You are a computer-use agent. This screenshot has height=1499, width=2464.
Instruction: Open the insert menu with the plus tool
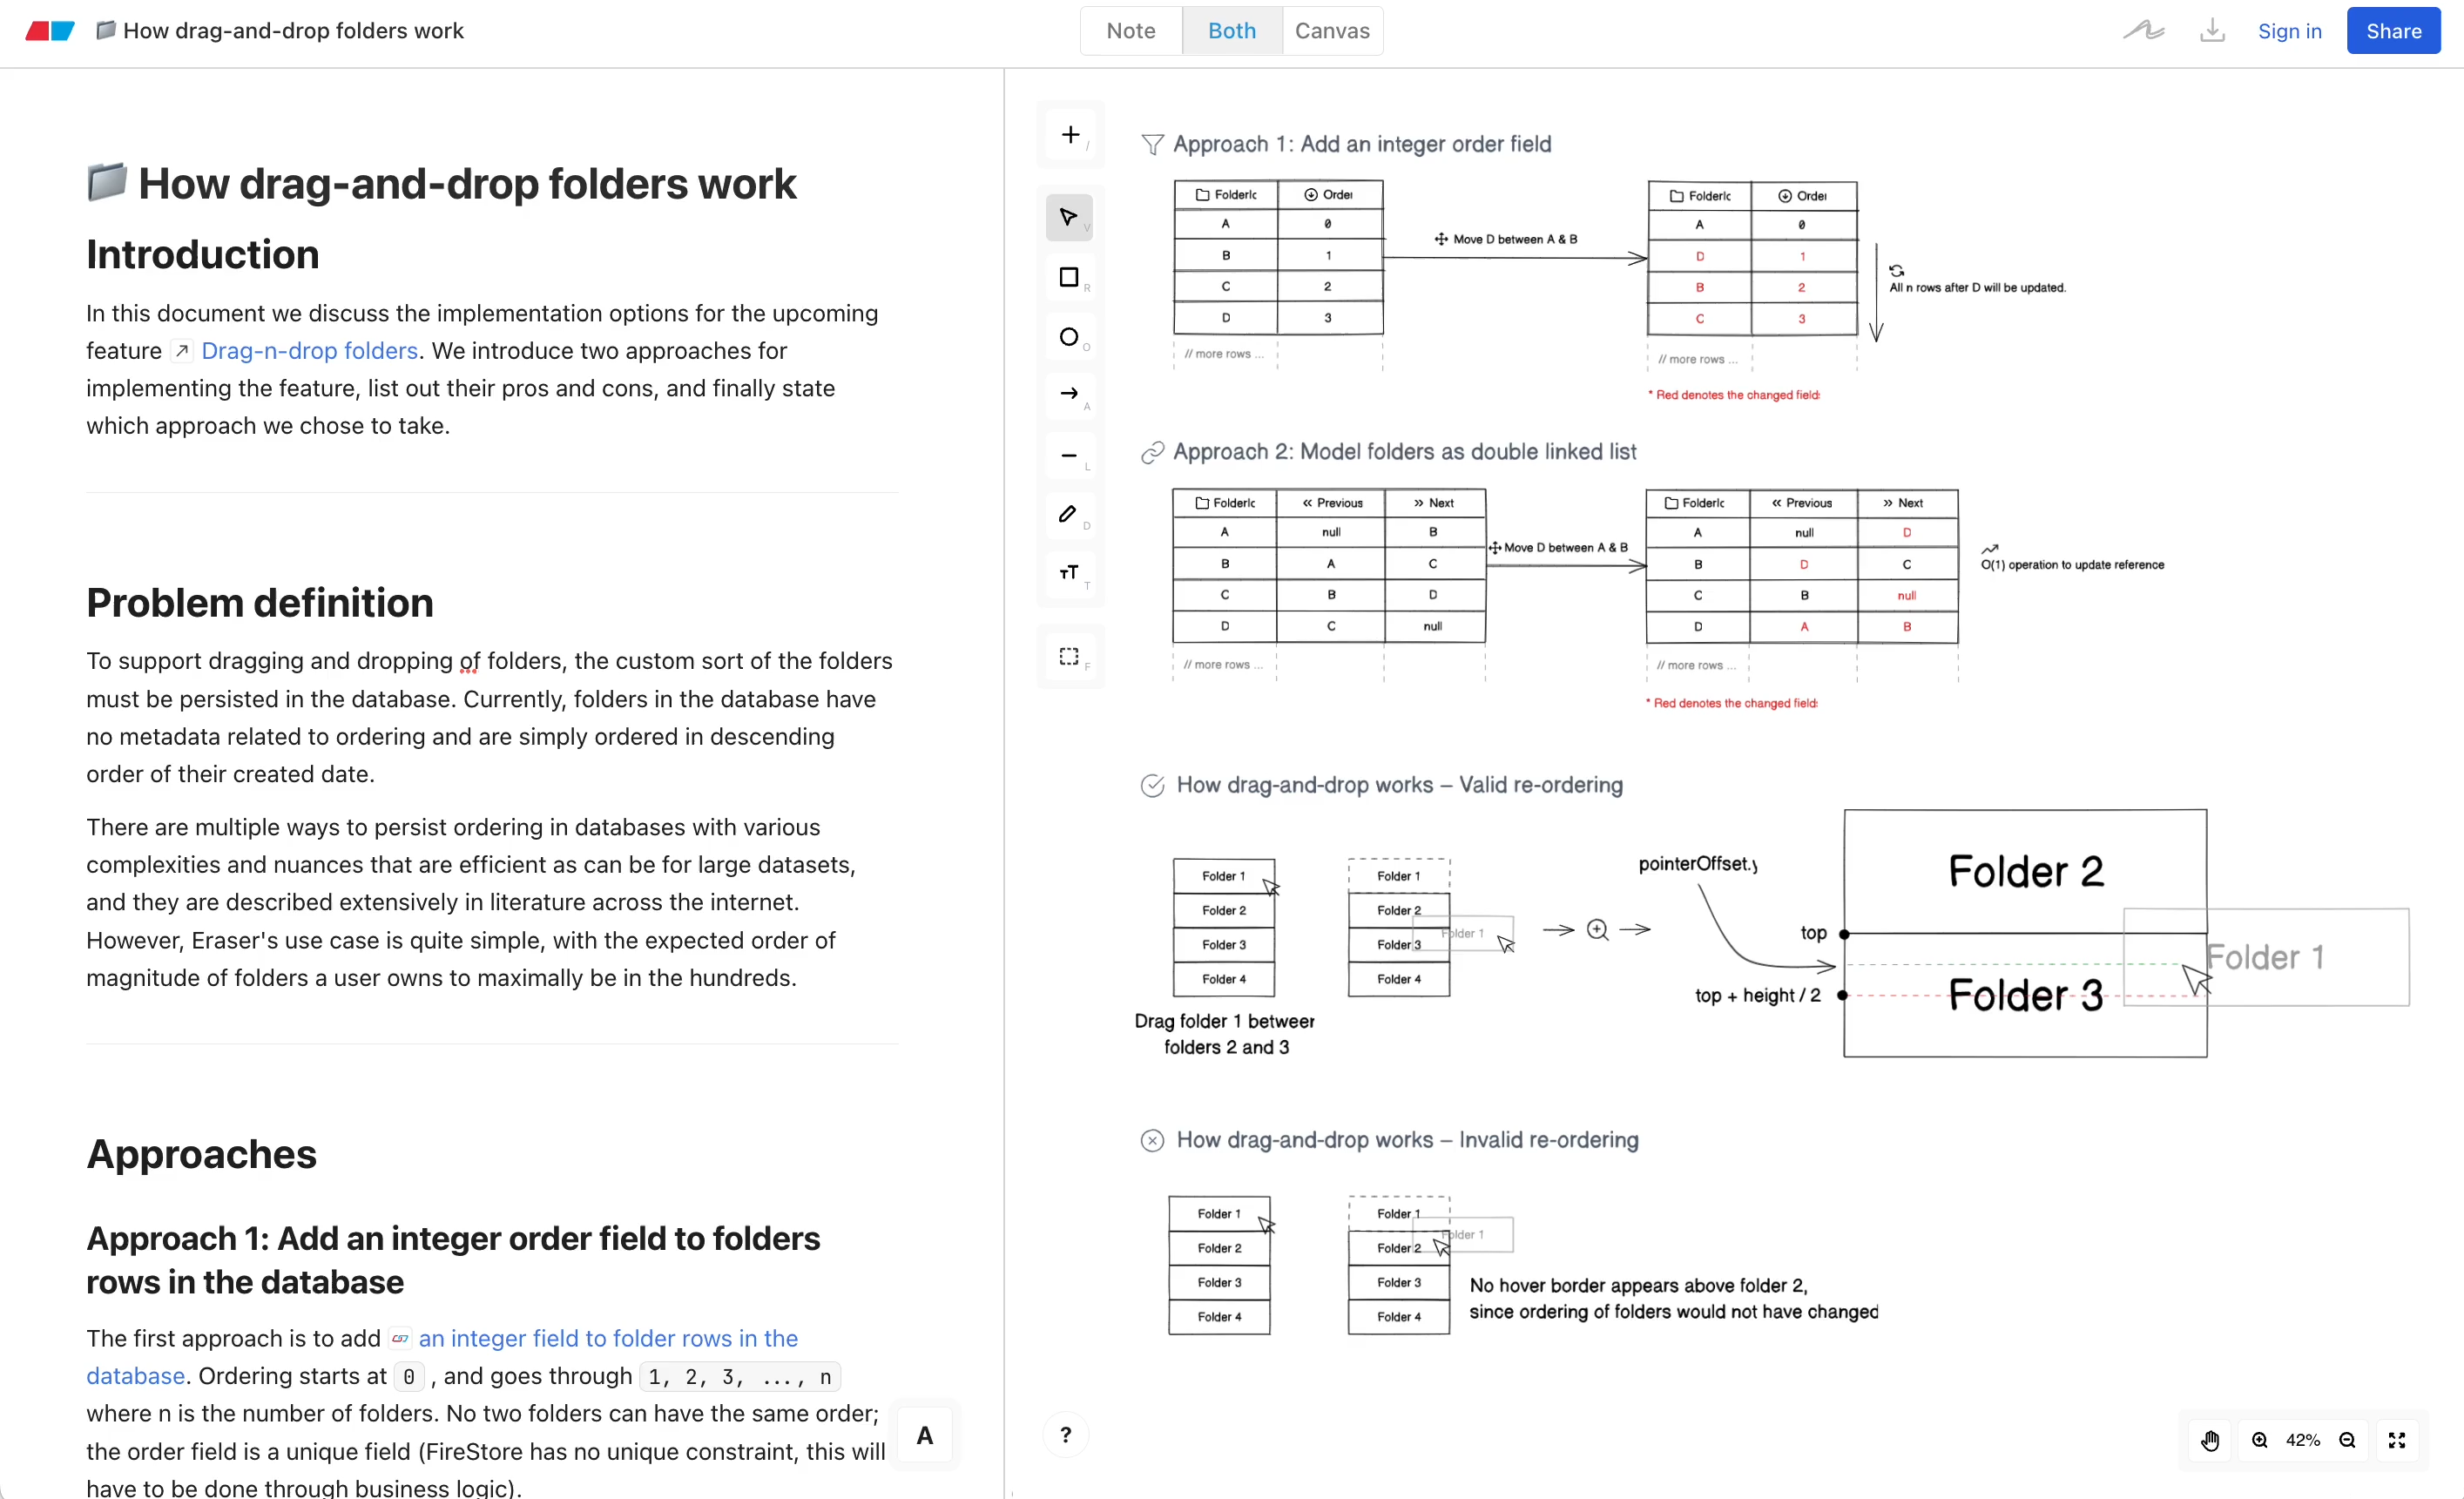1069,135
